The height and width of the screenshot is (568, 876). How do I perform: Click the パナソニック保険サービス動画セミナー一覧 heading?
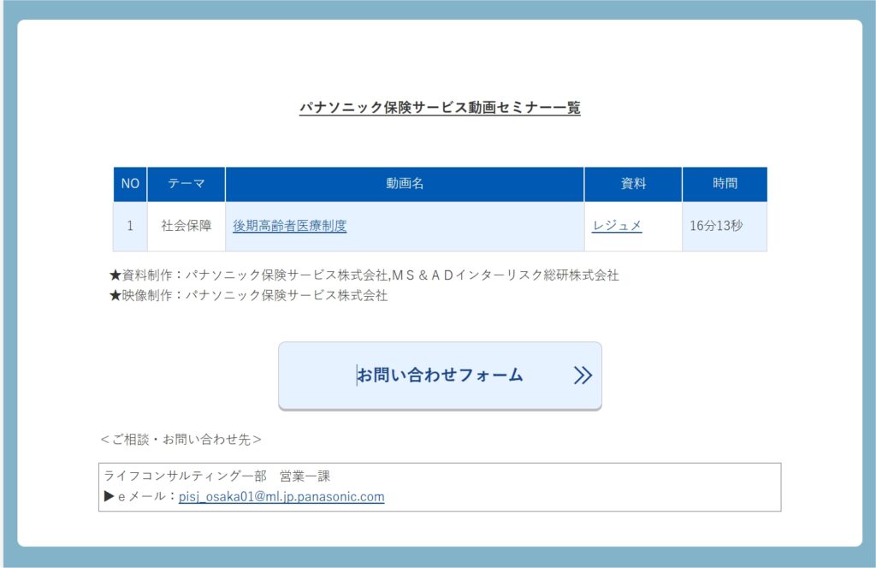[x=440, y=108]
